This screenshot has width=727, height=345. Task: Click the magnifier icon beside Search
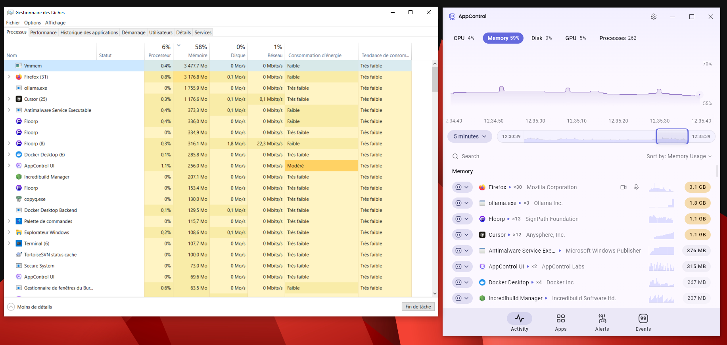(x=455, y=156)
